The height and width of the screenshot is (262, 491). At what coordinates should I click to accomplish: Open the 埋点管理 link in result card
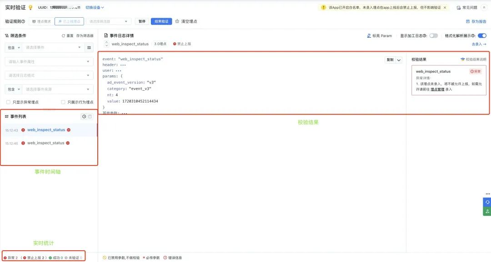(437, 89)
